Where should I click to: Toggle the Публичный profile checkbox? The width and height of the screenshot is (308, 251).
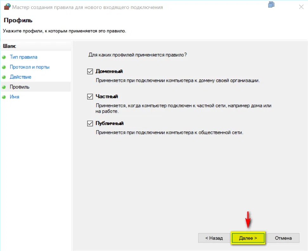pyautogui.click(x=90, y=123)
